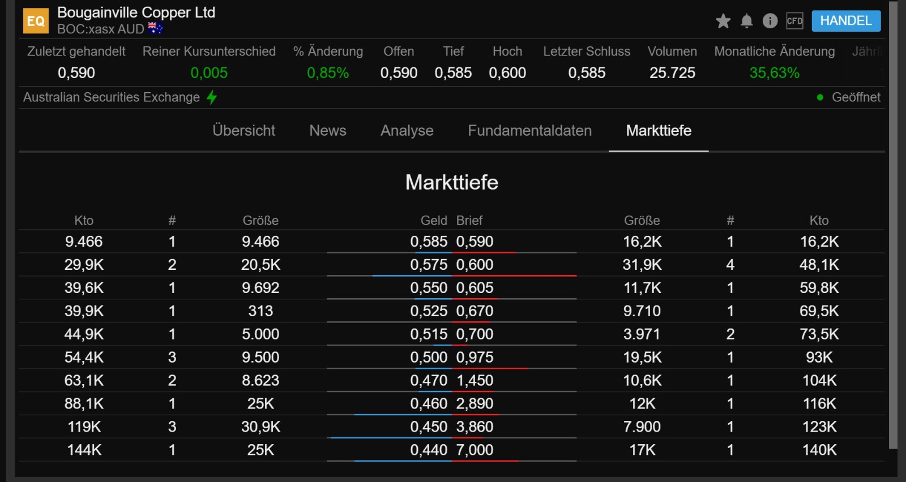Click the Reiner Kursunterschied value 0,005
Screen dimensions: 906x482
pyautogui.click(x=209, y=73)
